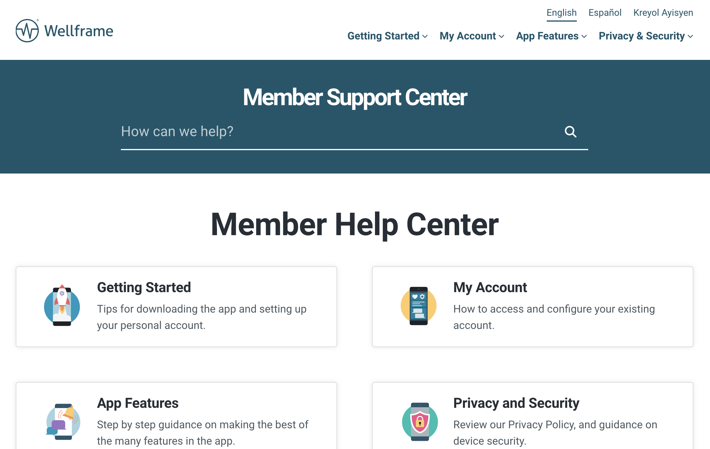Viewport: 710px width, 449px height.
Task: Click the search magnifying glass icon
Action: pyautogui.click(x=570, y=131)
